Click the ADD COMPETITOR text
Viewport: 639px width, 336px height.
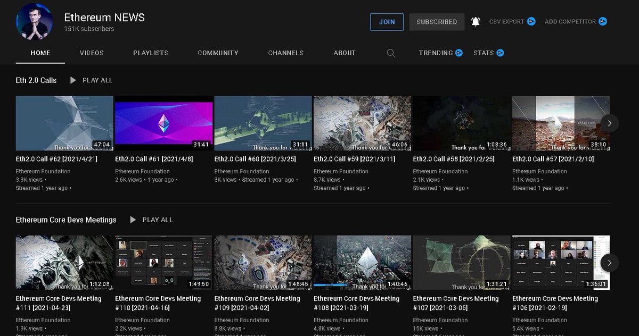point(570,22)
